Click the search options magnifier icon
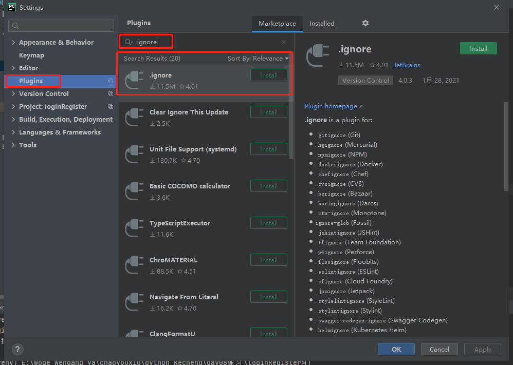The image size is (513, 365). point(129,42)
